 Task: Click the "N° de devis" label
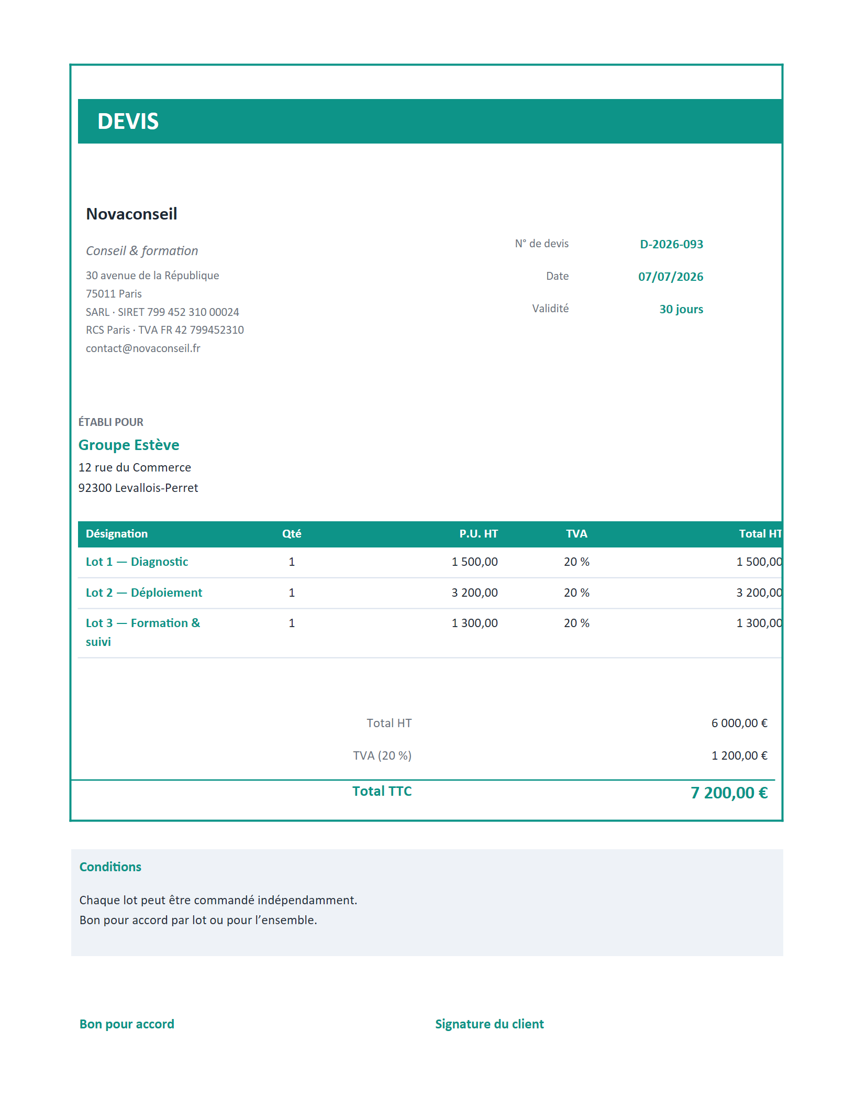point(541,244)
